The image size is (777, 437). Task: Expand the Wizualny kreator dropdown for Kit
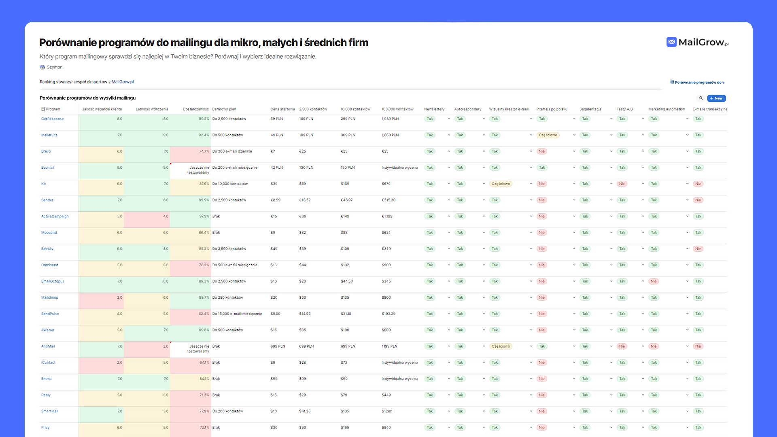531,183
